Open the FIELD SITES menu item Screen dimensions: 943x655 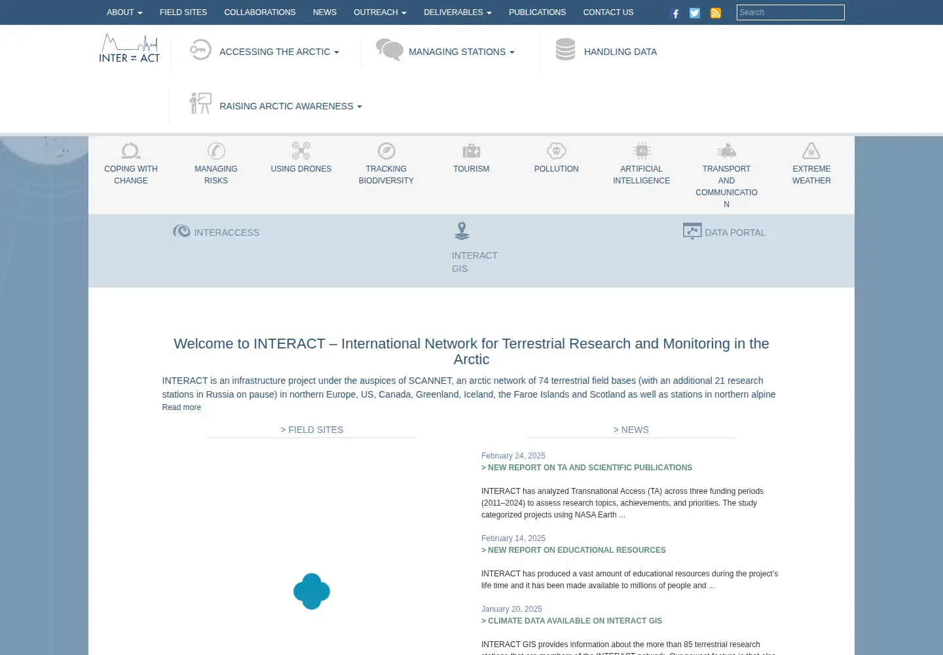(183, 12)
